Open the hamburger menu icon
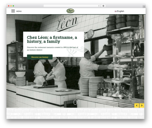Image resolution: width=152 pixels, height=128 pixels. pyautogui.click(x=13, y=11)
